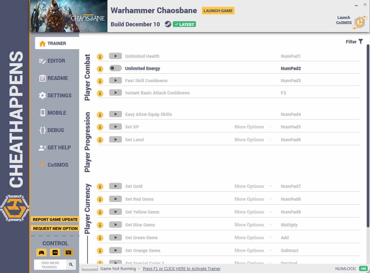Click the LAUNCH GAME button
The image size is (370, 273).
(218, 11)
